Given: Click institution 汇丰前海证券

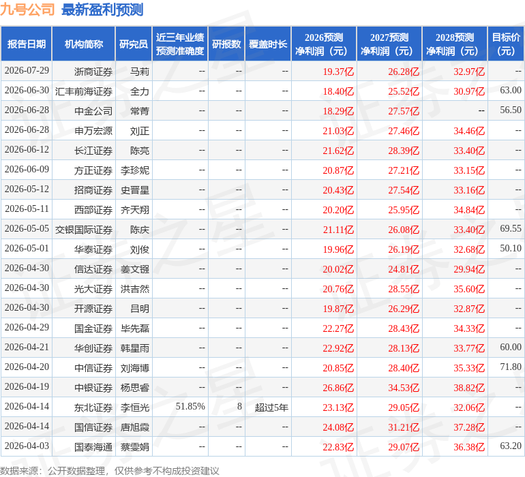Looking at the screenshot, I should (84, 91).
